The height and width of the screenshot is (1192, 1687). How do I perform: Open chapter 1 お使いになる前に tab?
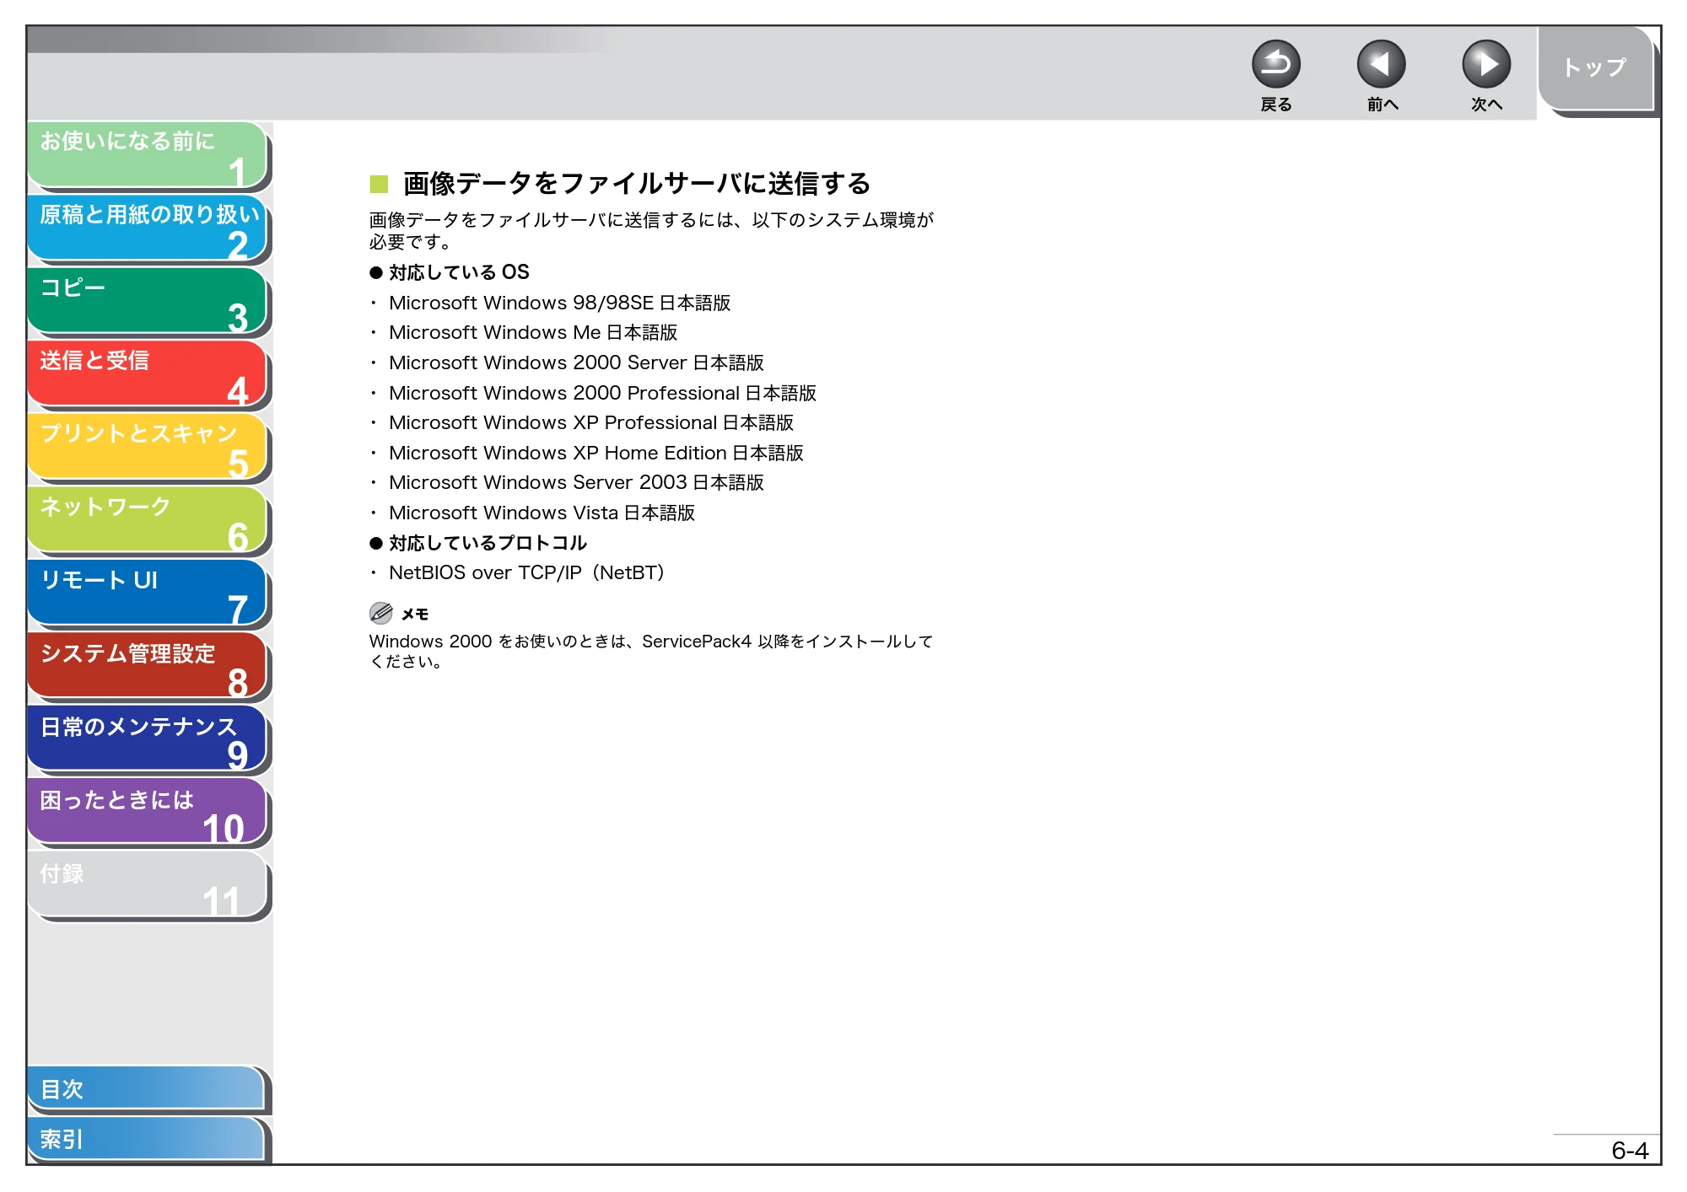[x=148, y=154]
